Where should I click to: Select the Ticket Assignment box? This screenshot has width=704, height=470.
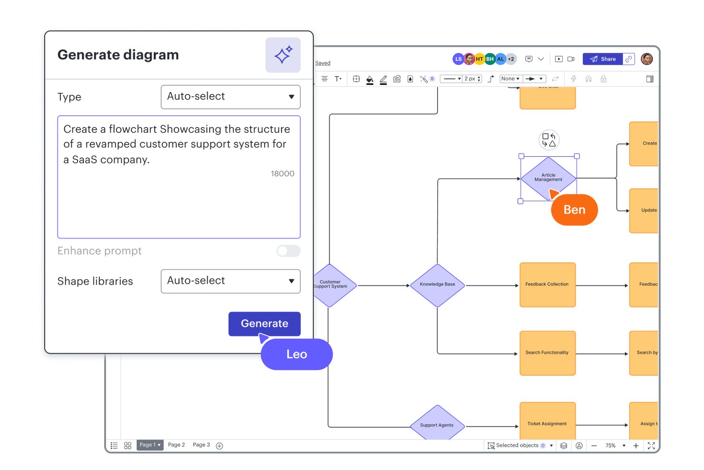(x=548, y=421)
